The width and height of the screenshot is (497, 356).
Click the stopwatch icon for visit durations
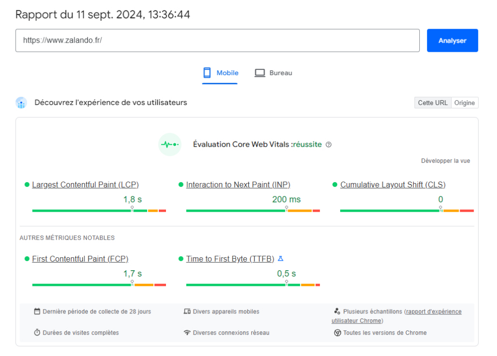tap(37, 333)
